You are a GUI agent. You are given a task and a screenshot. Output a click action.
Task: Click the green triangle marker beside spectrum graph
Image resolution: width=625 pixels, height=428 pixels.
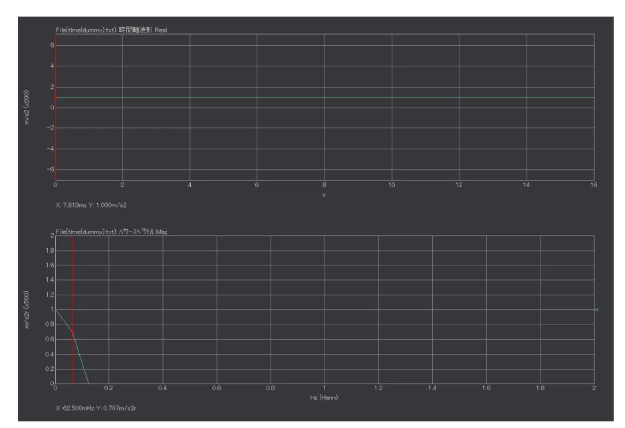(x=596, y=309)
